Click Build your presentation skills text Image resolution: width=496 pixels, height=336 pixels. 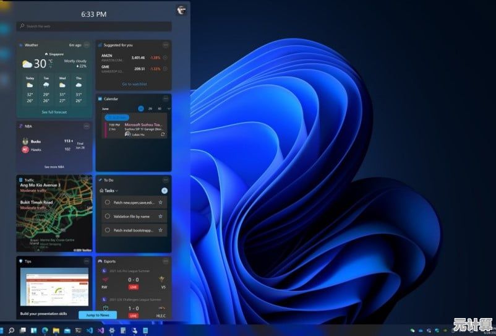tap(44, 314)
